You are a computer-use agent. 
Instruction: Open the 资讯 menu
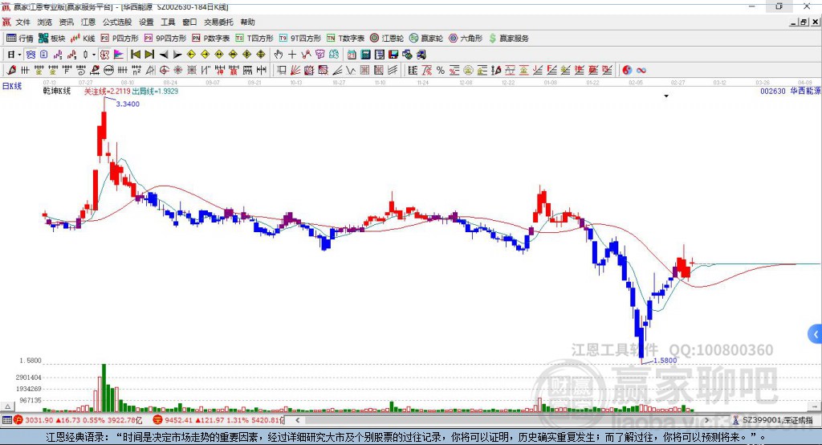pos(66,22)
